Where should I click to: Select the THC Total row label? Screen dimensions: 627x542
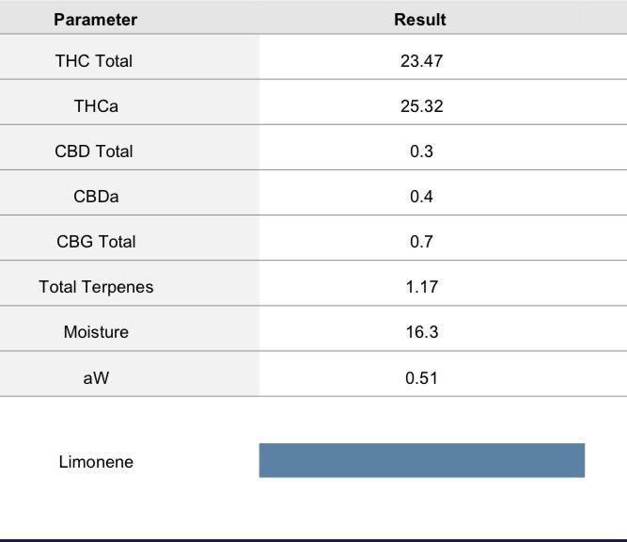point(94,61)
